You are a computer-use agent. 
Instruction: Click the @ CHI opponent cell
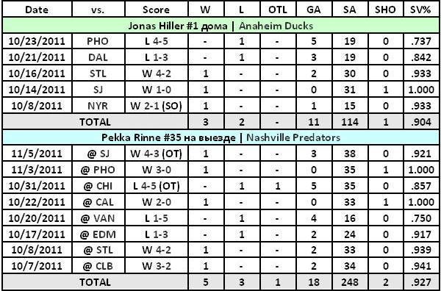click(98, 186)
